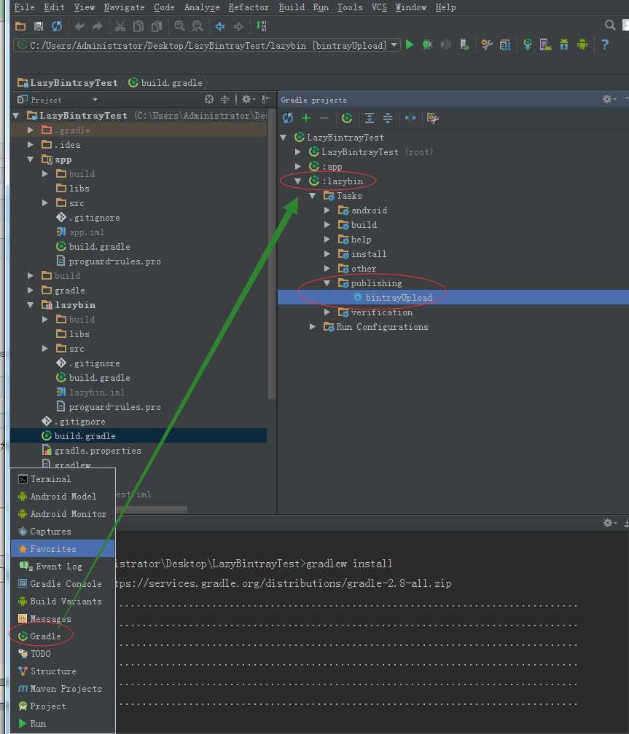Click the Find magnifier icon
This screenshot has height=734, width=629.
point(179,26)
